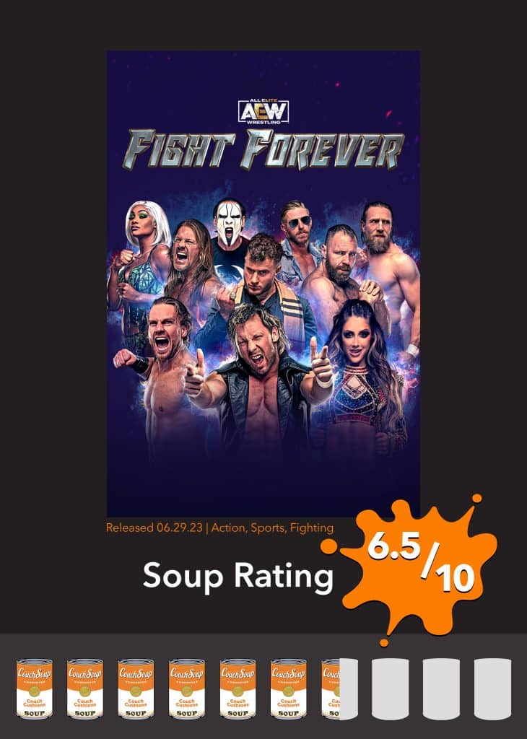
Task: Select the Fighting genre label
Action: pos(312,528)
